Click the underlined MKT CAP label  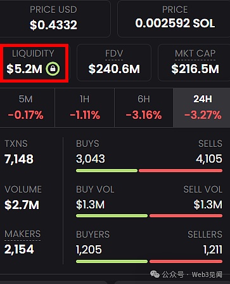pyautogui.click(x=195, y=53)
